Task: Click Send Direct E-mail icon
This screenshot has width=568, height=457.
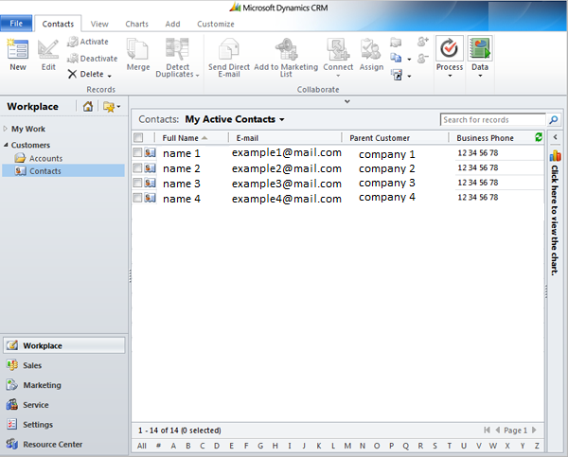Action: click(229, 49)
